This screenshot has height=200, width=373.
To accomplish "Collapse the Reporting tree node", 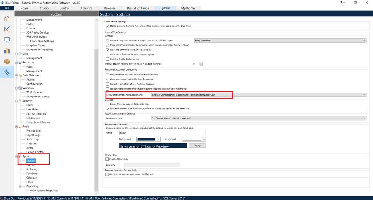I will pyautogui.click(x=20, y=187).
